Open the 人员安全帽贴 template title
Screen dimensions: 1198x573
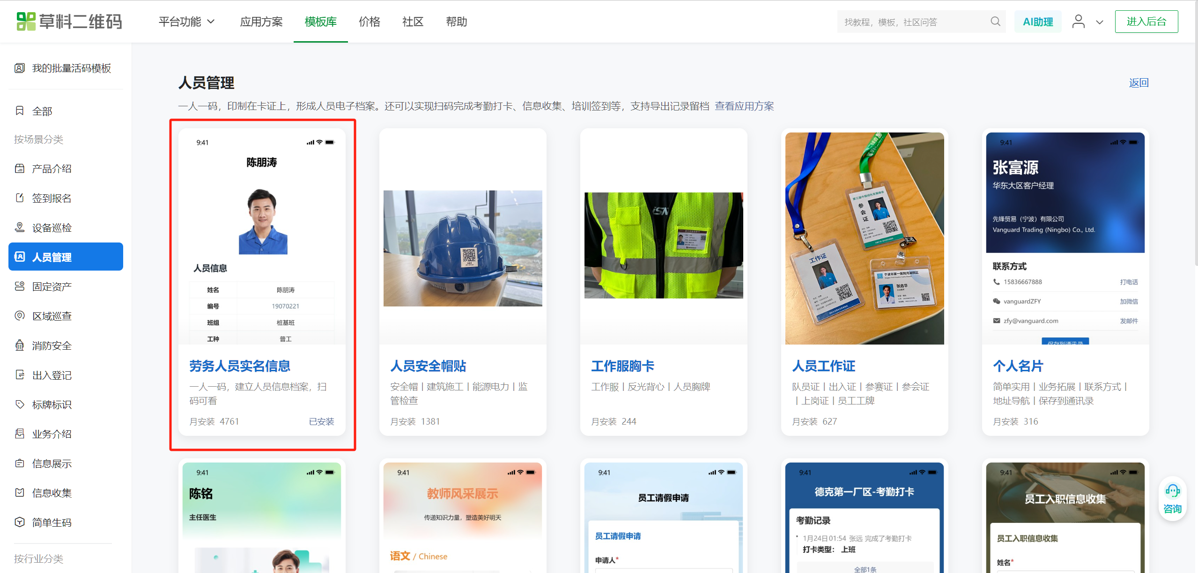(x=429, y=366)
